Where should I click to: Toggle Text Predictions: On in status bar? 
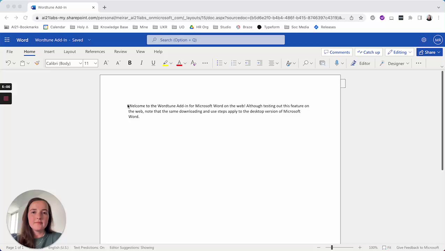89,248
